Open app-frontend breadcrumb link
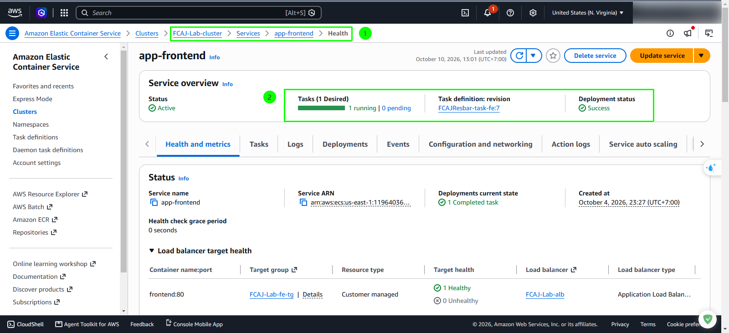The height and width of the screenshot is (333, 729). (294, 33)
